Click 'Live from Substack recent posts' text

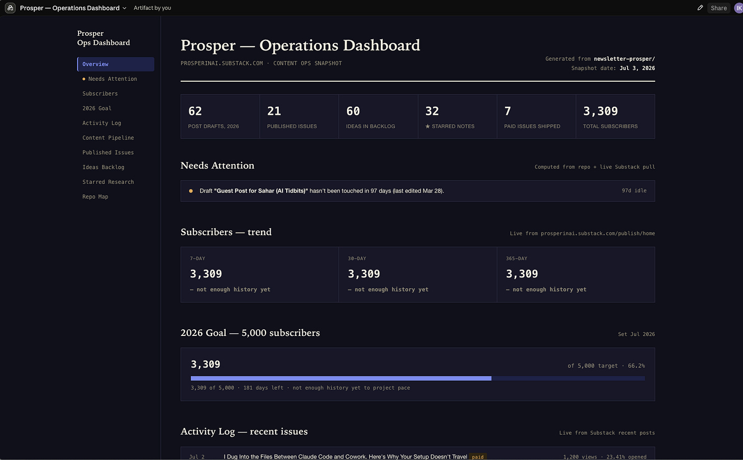pos(607,433)
